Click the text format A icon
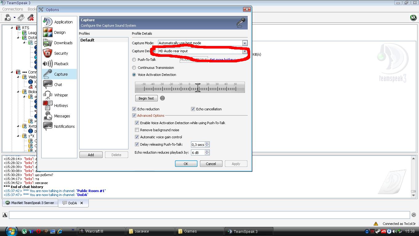Viewport: 419px width, 236px height. pyautogui.click(x=5, y=215)
